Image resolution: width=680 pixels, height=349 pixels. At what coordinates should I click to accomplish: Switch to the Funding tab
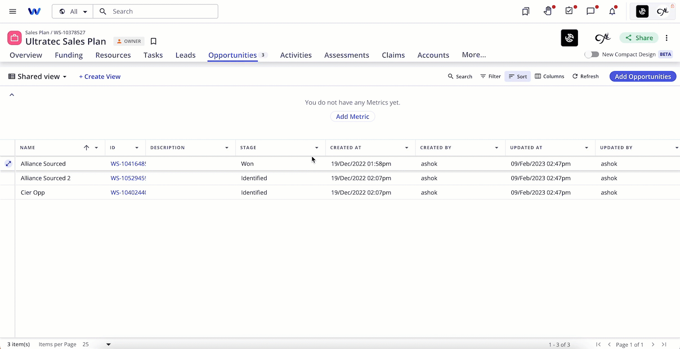(69, 55)
